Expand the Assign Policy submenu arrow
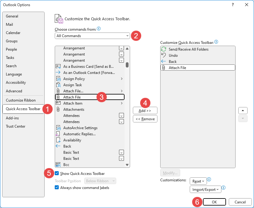This screenshot has height=208, width=254. click(x=122, y=79)
